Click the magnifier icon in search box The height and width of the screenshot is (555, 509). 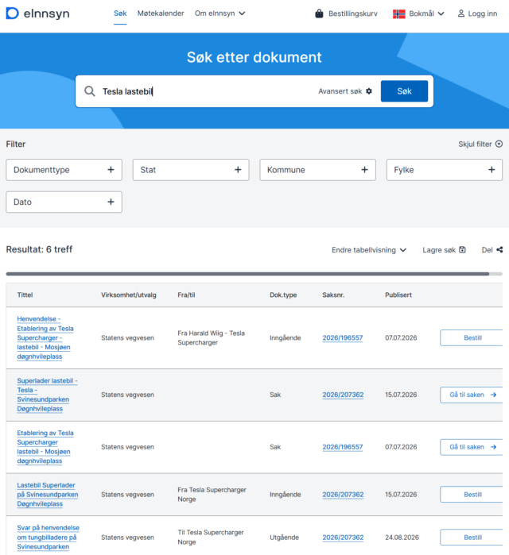90,91
